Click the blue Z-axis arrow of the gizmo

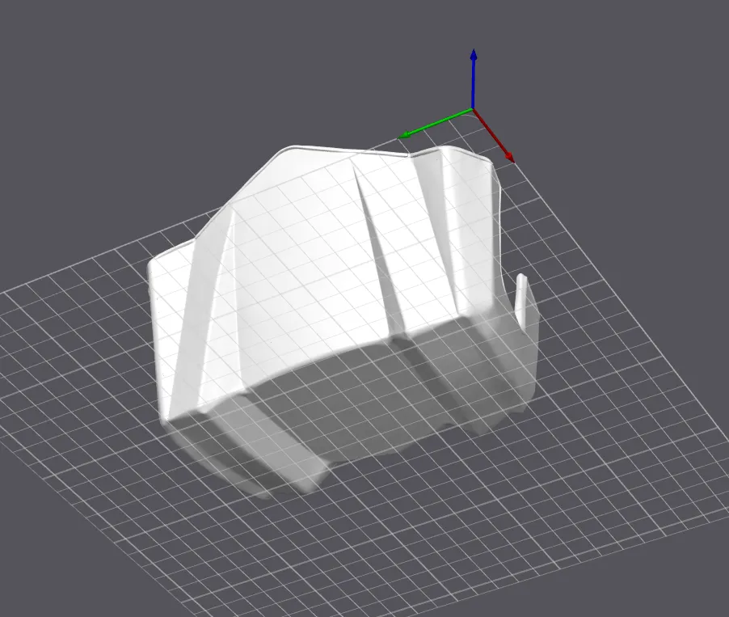click(x=474, y=78)
